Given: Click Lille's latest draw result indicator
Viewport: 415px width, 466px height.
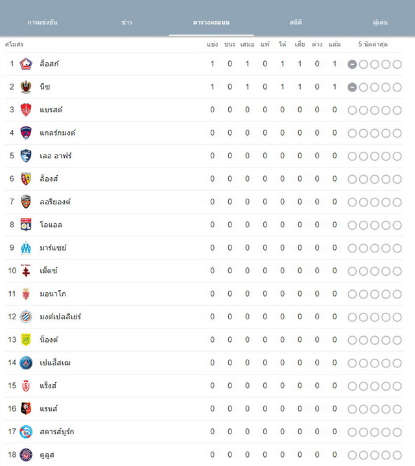Looking at the screenshot, I should coord(352,64).
